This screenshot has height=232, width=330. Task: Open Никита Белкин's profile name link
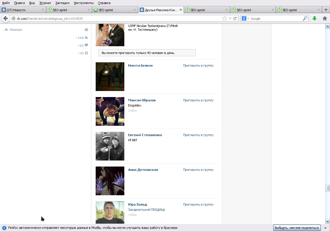140,65
